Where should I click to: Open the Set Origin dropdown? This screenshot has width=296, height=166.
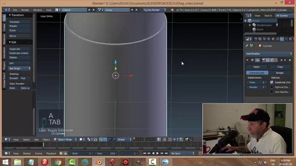[19, 69]
